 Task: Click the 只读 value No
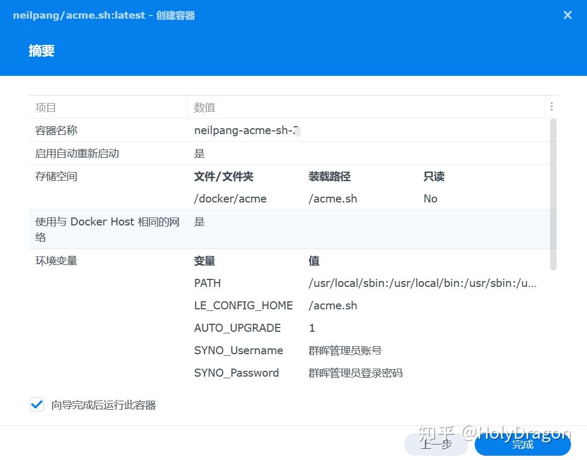tap(430, 198)
